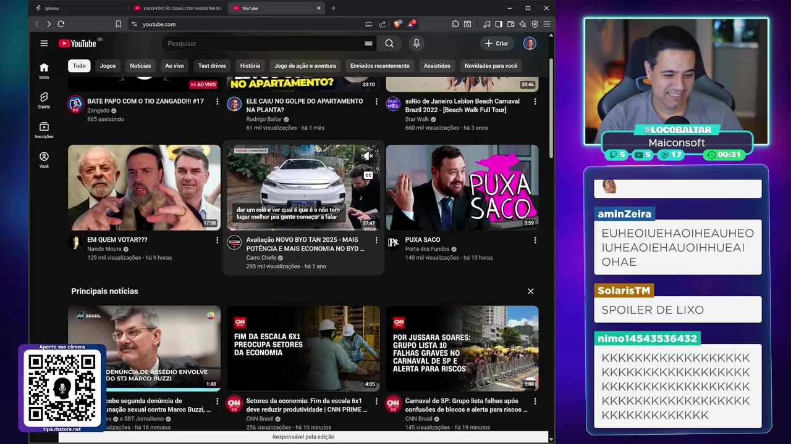
Task: Click the browser reload button
Action: click(61, 24)
